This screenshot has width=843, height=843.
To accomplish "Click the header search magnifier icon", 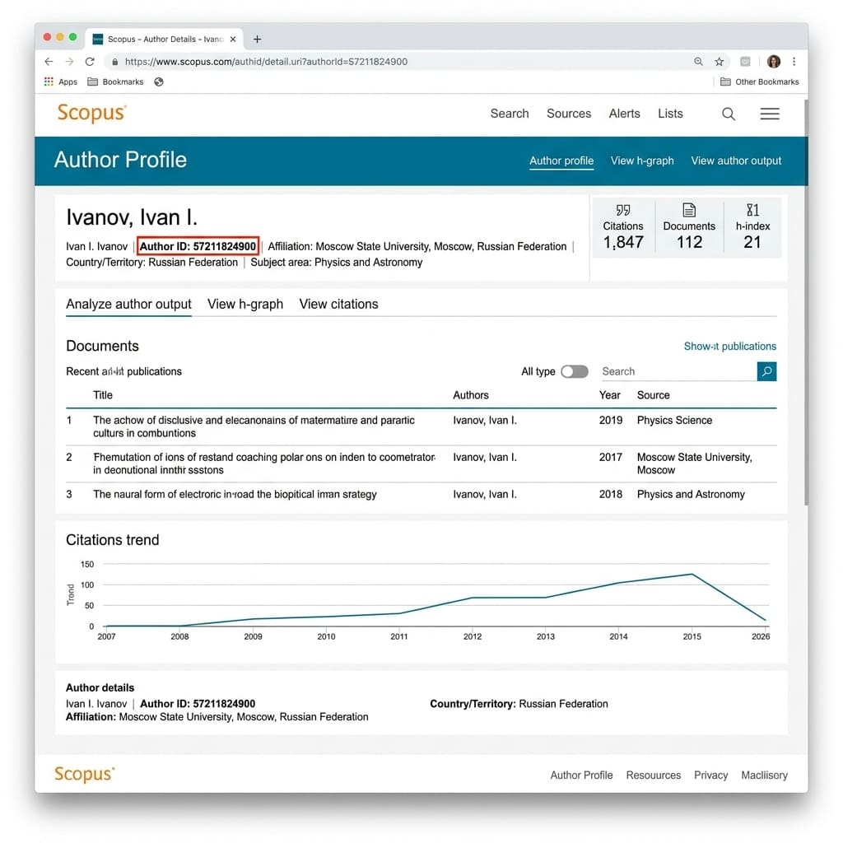I will [x=729, y=114].
